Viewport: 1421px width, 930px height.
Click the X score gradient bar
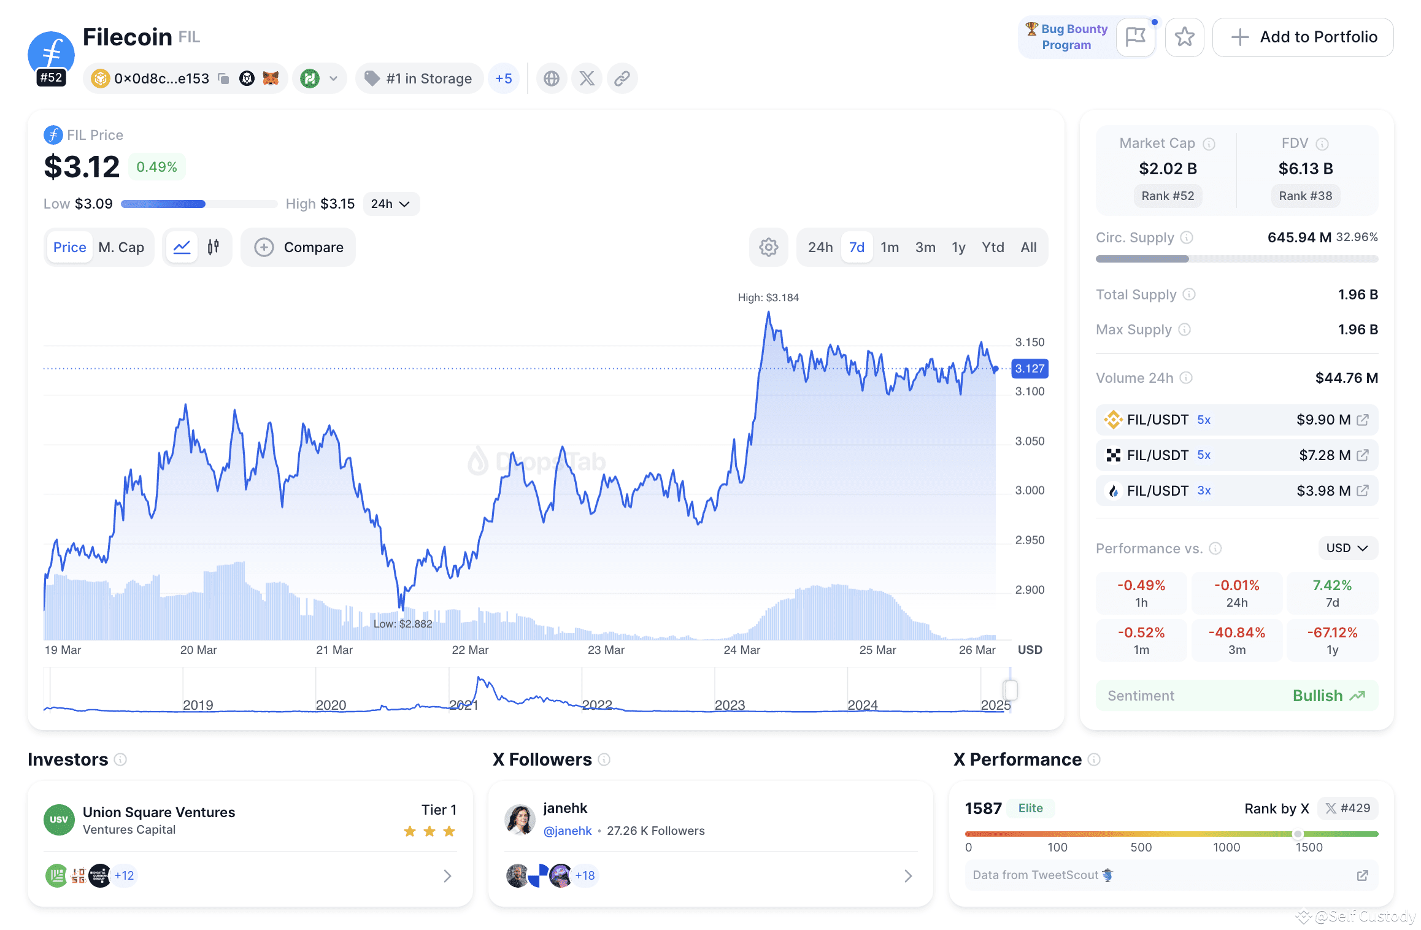tap(1171, 834)
